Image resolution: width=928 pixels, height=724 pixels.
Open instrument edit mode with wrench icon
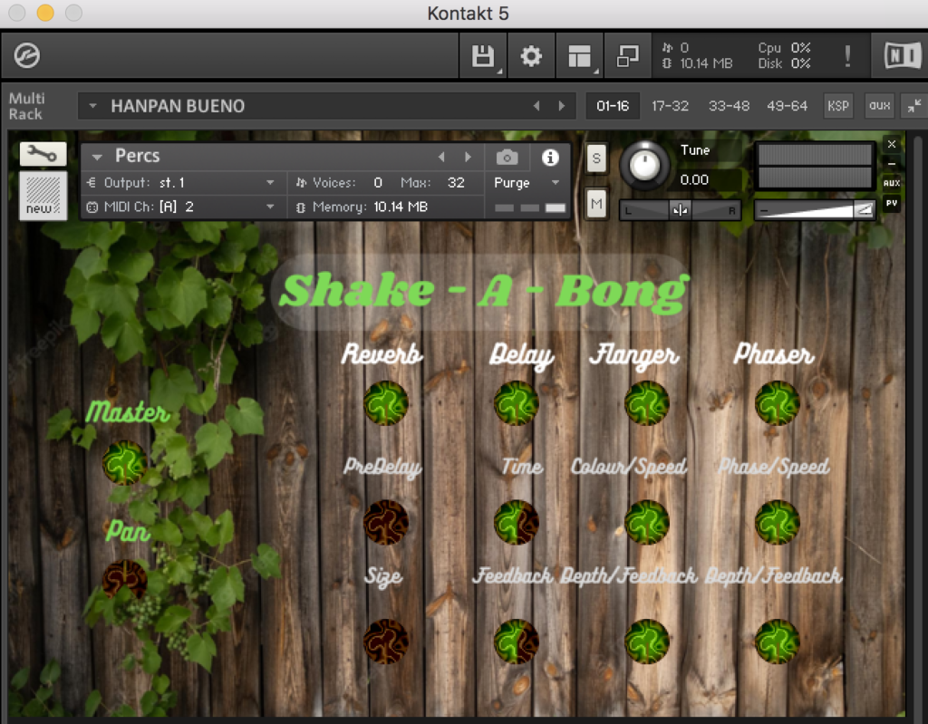tap(43, 155)
